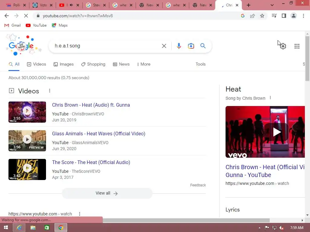Open the YouTube bookmark
The width and height of the screenshot is (310, 232).
[36, 25]
